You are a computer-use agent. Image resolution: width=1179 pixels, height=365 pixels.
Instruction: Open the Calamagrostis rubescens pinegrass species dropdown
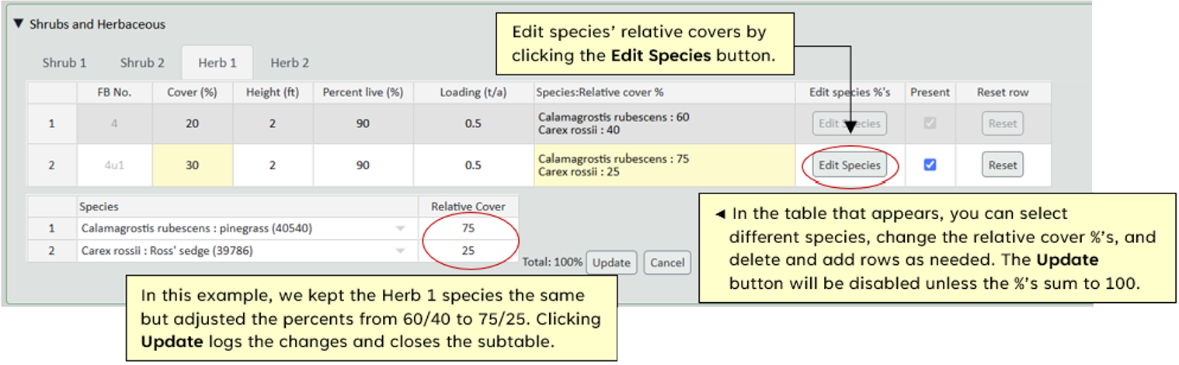click(x=400, y=229)
